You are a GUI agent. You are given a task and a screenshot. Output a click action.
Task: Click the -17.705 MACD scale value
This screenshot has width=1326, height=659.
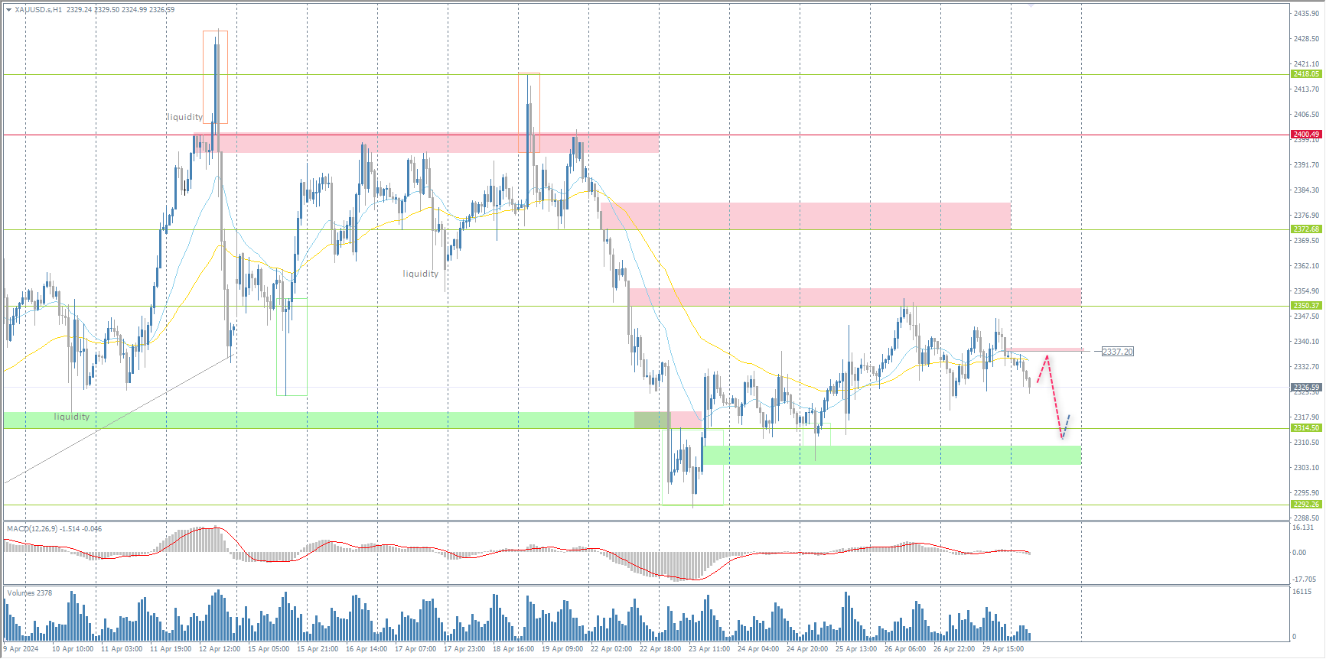[1305, 579]
